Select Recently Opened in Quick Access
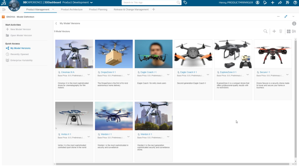This screenshot has width=299, height=166. tap(19, 54)
